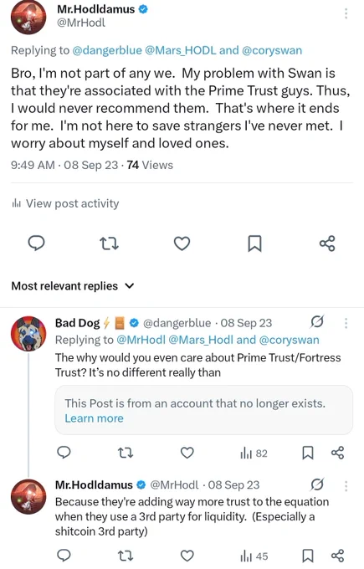Open the three-dot menu on the main post
364x569 pixels.
[346, 13]
